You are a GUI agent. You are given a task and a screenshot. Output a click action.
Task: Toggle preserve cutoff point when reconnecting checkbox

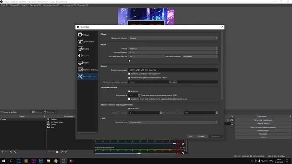129,99
